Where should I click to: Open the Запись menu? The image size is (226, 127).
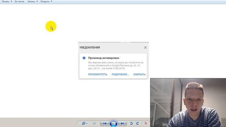31,1
